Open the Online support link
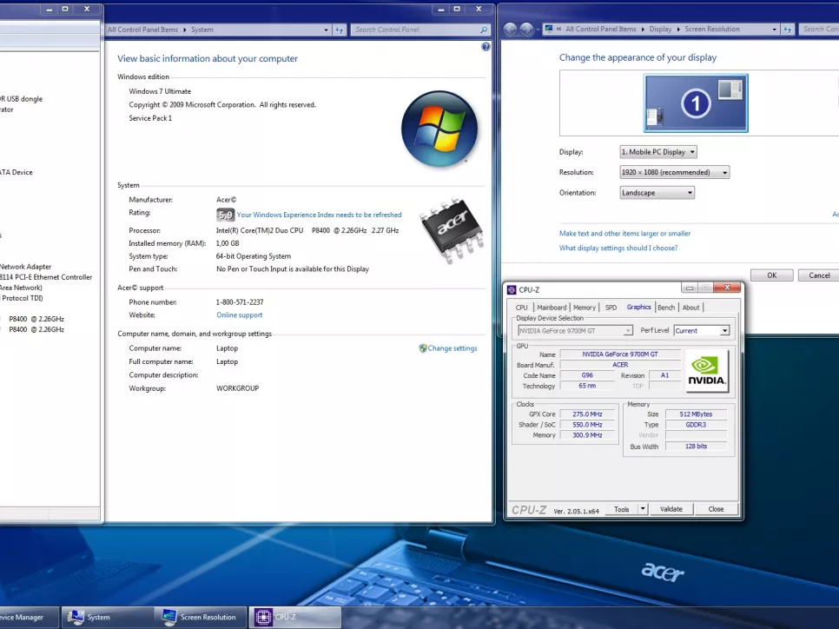 pos(239,315)
